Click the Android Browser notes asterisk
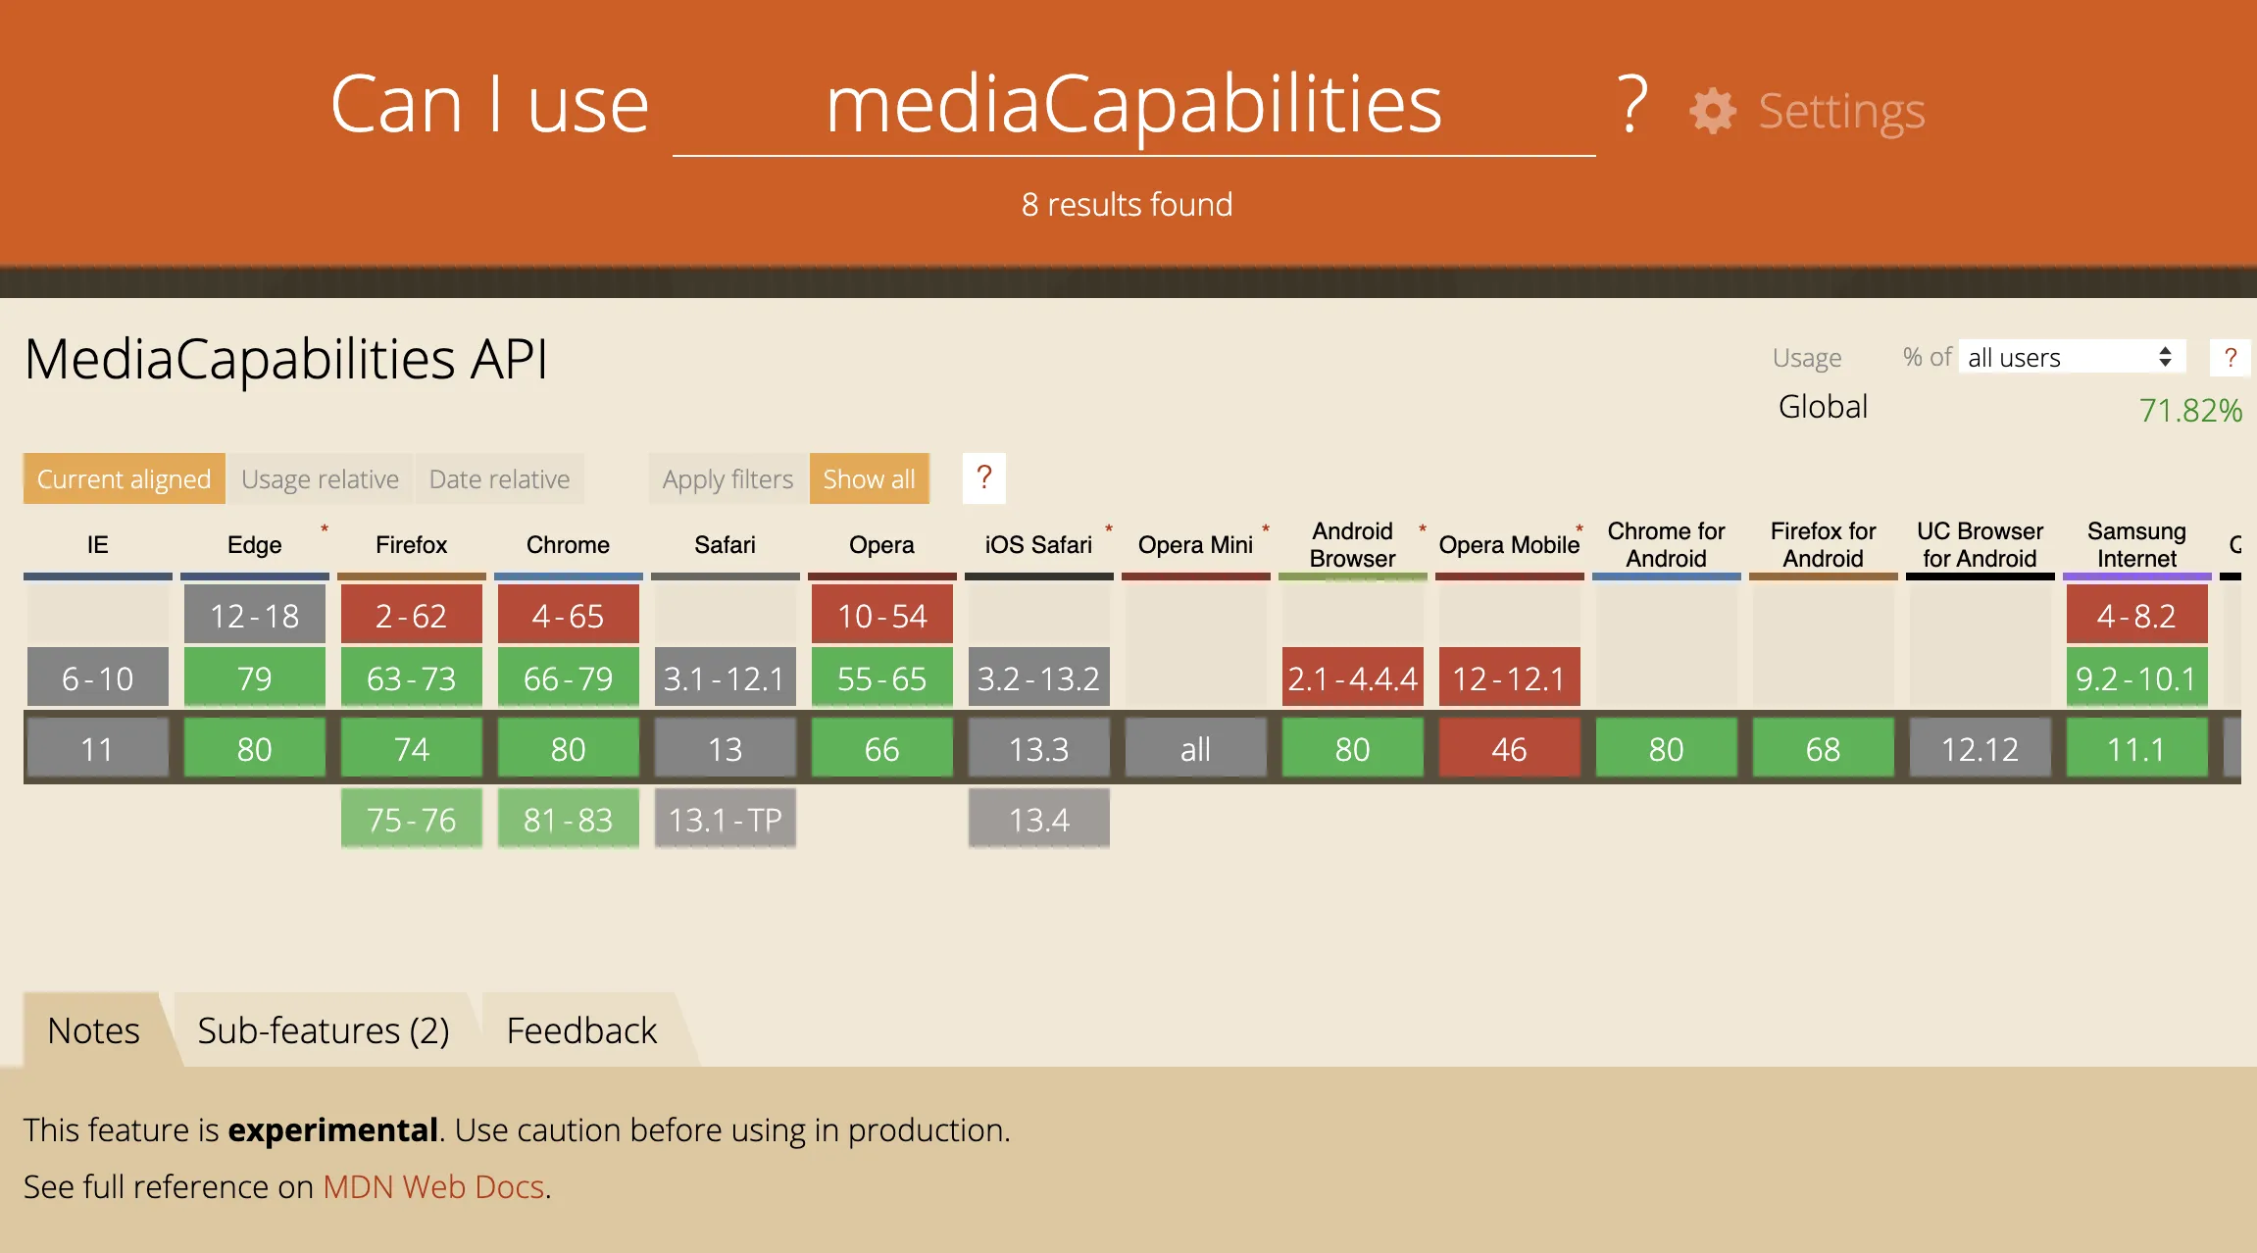 pos(1423,529)
